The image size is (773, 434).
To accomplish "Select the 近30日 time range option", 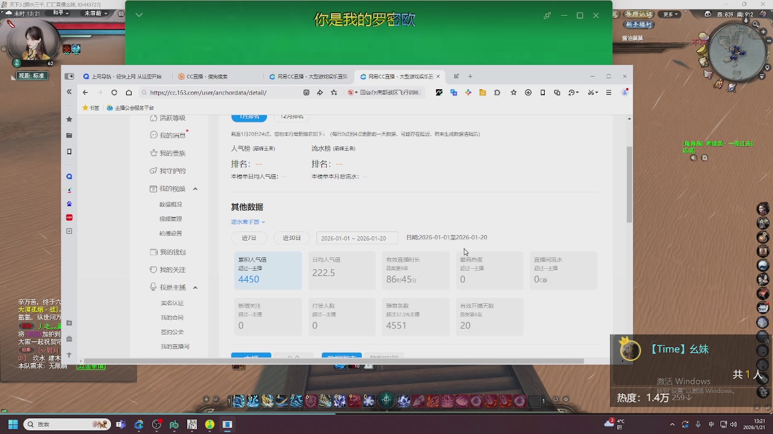I will click(292, 238).
